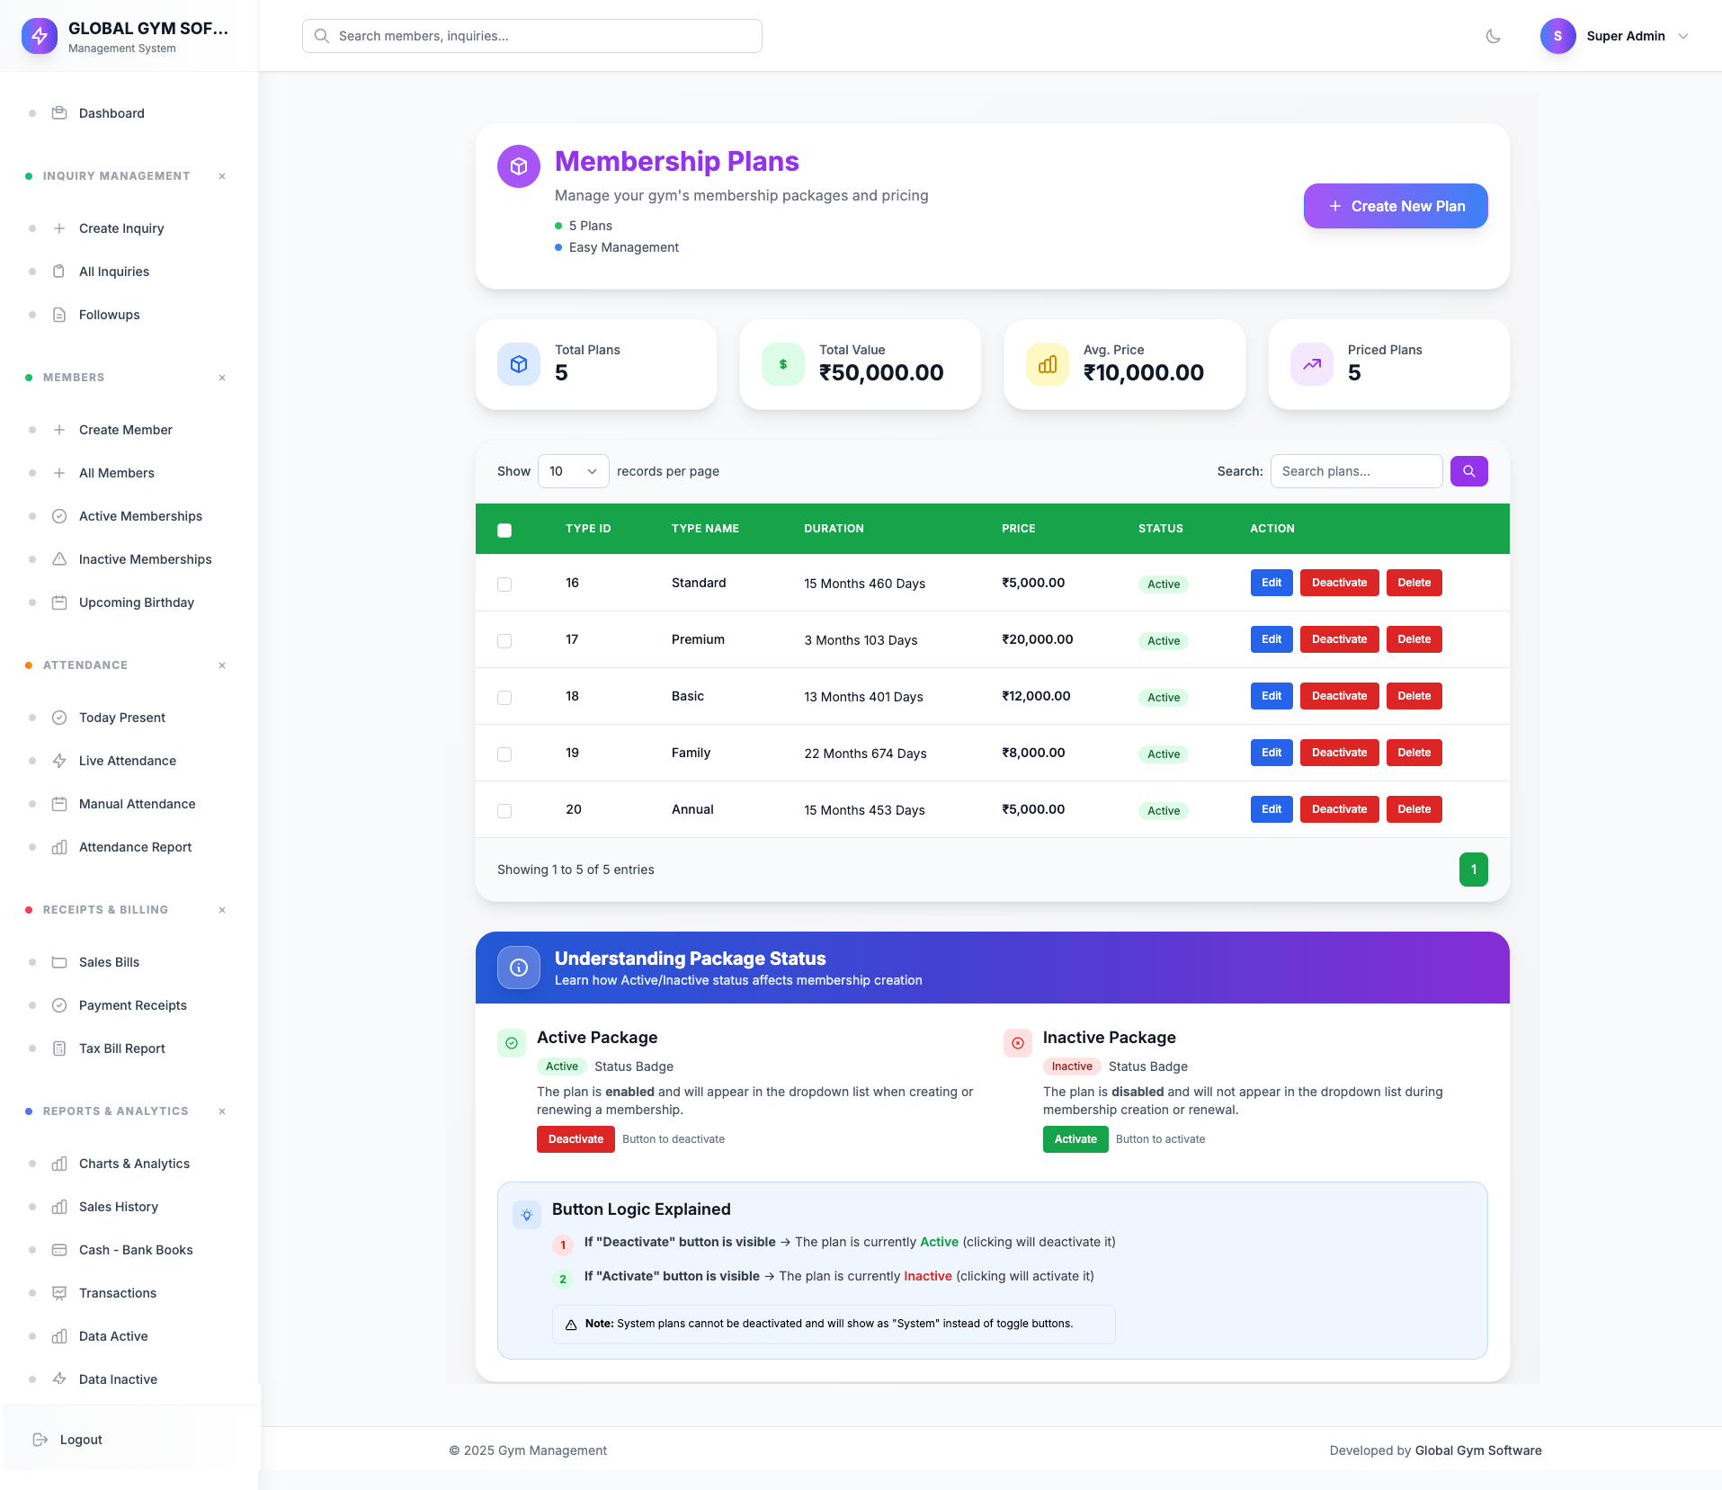The height and width of the screenshot is (1490, 1722).
Task: Focus the Search plans input field
Action: pos(1355,471)
